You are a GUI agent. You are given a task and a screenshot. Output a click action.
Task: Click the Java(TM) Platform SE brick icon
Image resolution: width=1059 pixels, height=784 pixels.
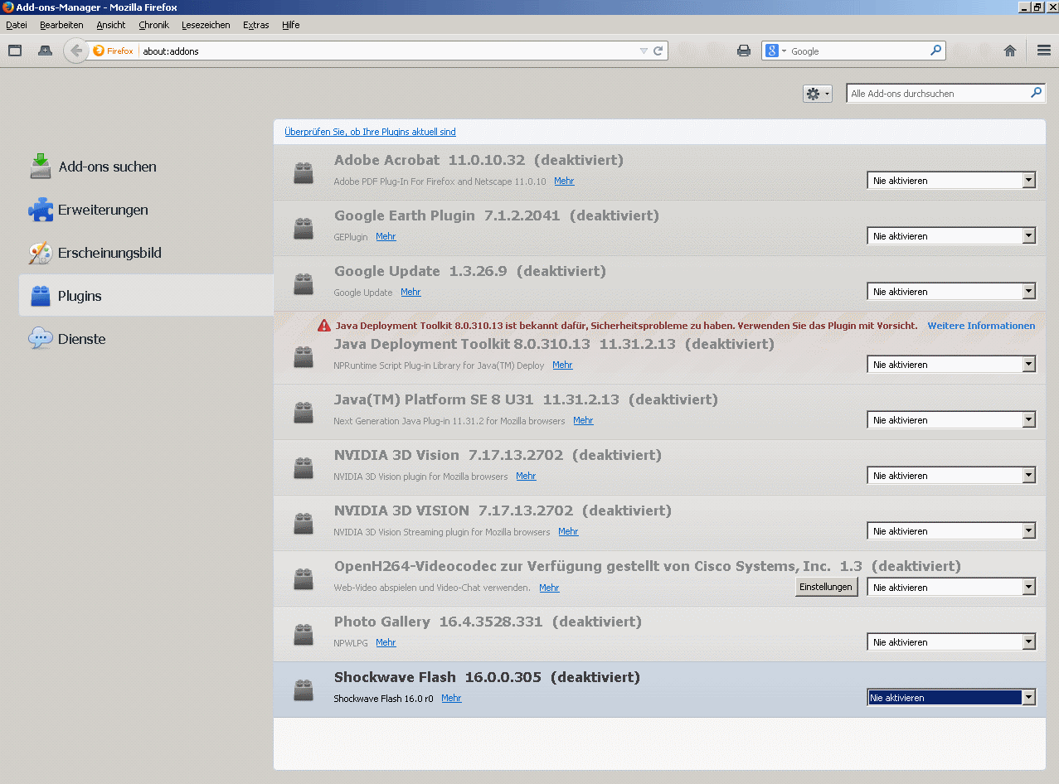click(x=304, y=412)
